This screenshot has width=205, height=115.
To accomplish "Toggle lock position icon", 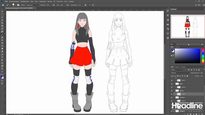I will coord(183,76).
